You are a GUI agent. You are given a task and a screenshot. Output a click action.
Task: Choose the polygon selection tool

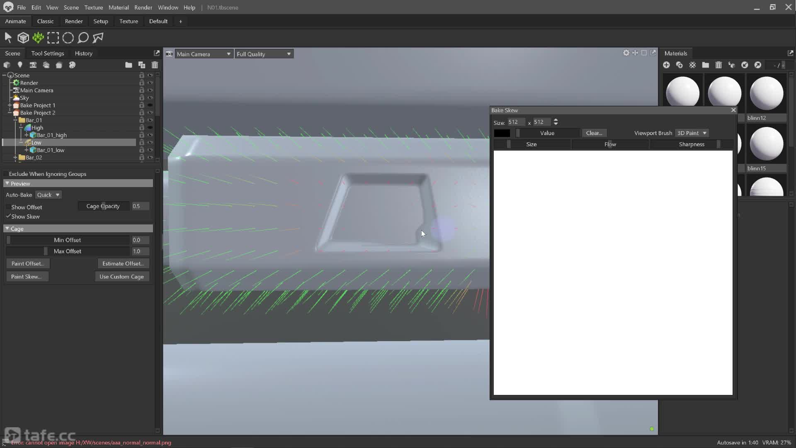98,38
